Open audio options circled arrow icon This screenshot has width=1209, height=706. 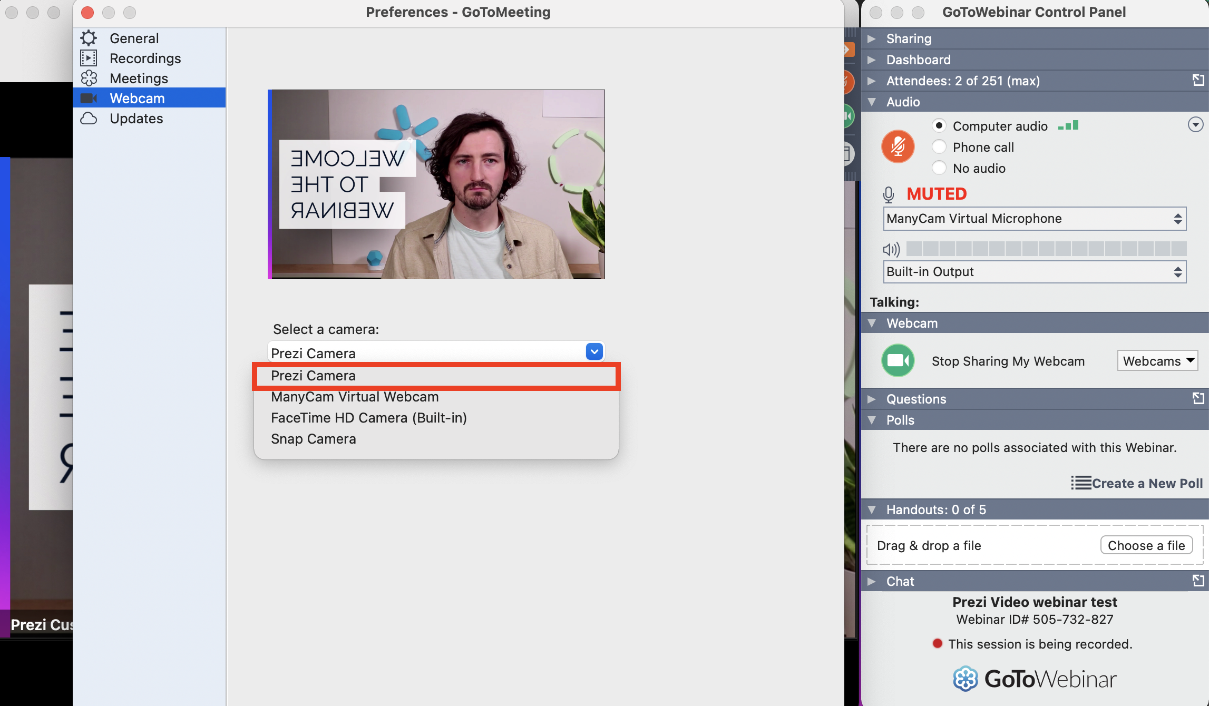1195,124
